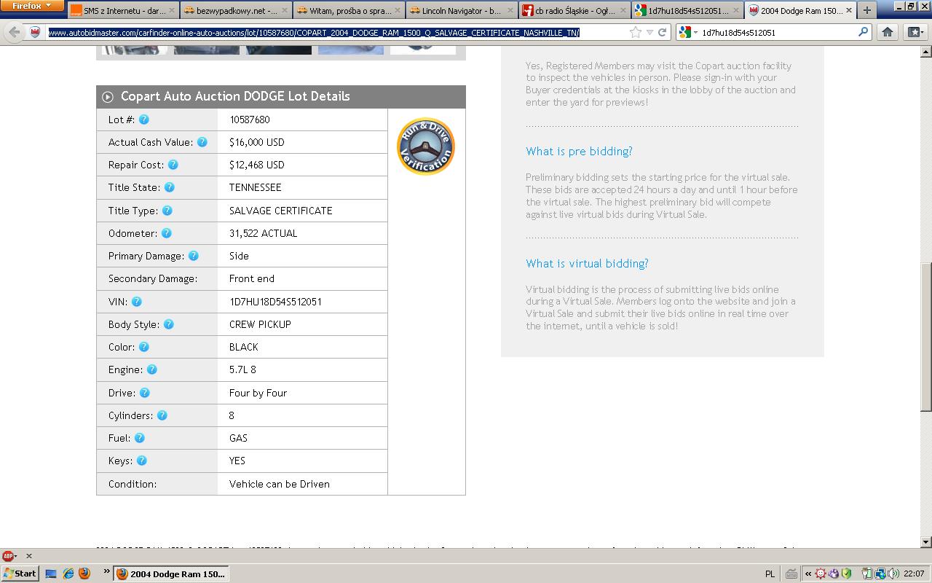Open the URL history dropdown arrow
This screenshot has height=583, width=932.
point(649,33)
